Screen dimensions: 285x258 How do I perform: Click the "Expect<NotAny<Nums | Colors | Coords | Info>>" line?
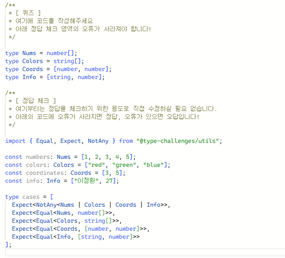91,205
